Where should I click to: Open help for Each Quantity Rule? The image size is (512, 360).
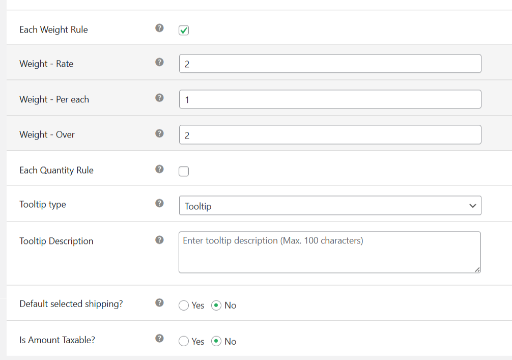[x=159, y=169]
